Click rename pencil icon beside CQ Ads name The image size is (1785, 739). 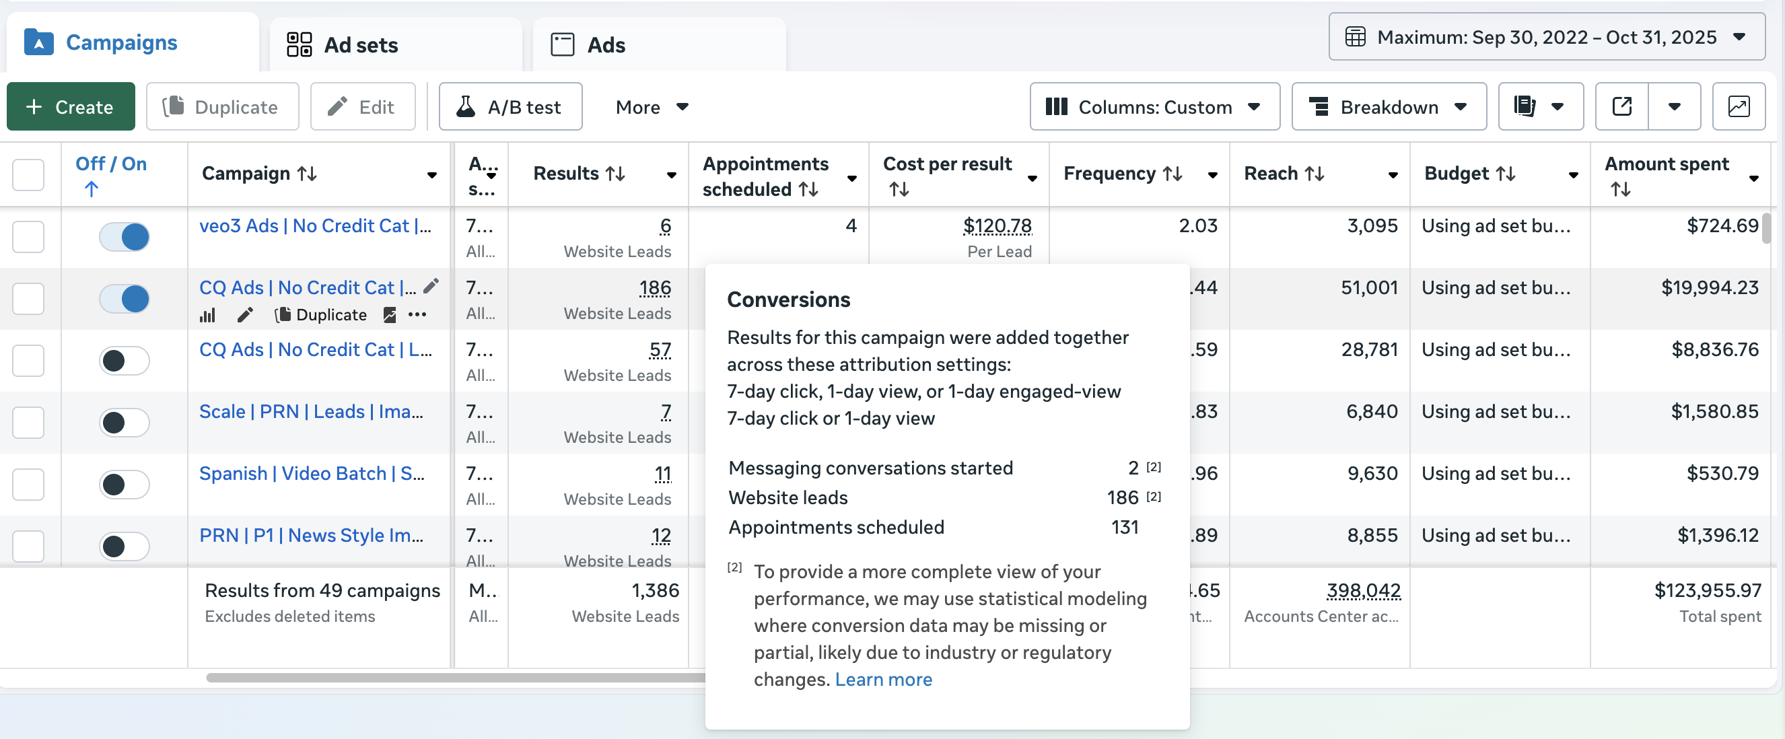click(x=431, y=286)
